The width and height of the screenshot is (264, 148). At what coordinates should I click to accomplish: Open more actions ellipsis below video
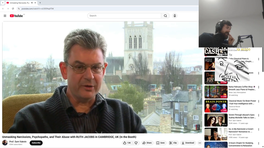(200, 143)
